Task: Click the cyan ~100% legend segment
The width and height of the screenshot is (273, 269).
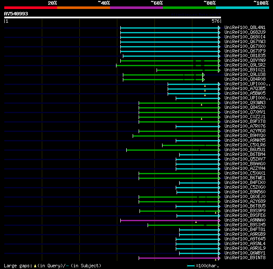Action: [x=243, y=8]
